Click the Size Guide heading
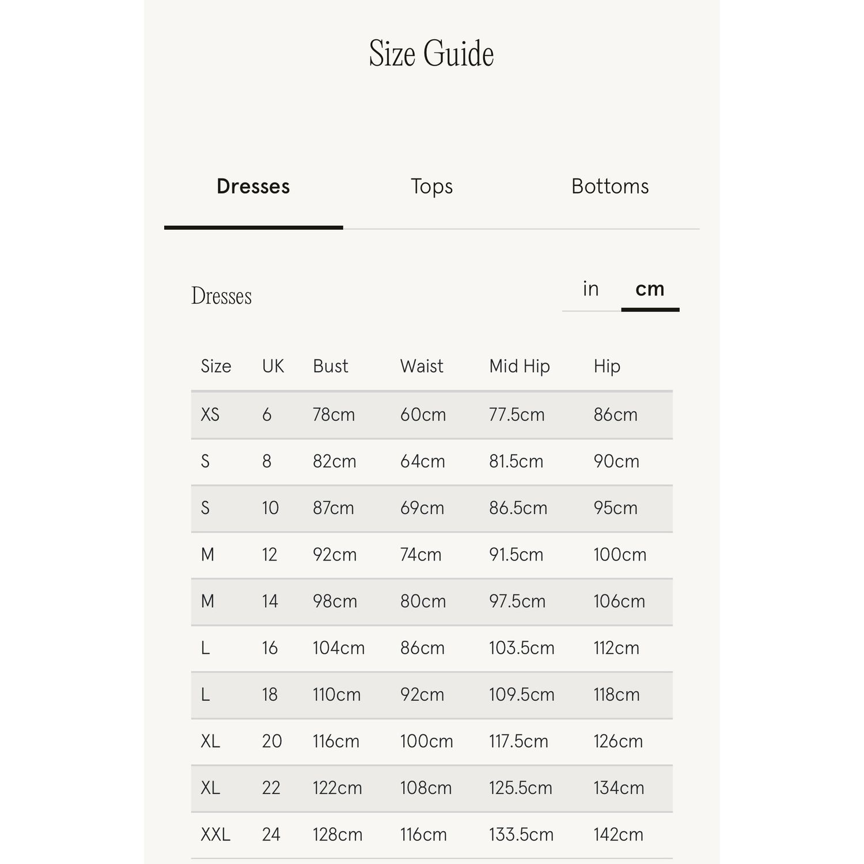Image resolution: width=864 pixels, height=864 pixels. [x=431, y=54]
